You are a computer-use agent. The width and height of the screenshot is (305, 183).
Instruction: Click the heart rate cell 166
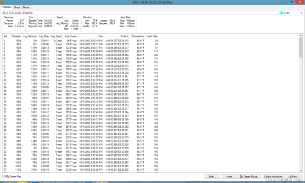pos(156,130)
